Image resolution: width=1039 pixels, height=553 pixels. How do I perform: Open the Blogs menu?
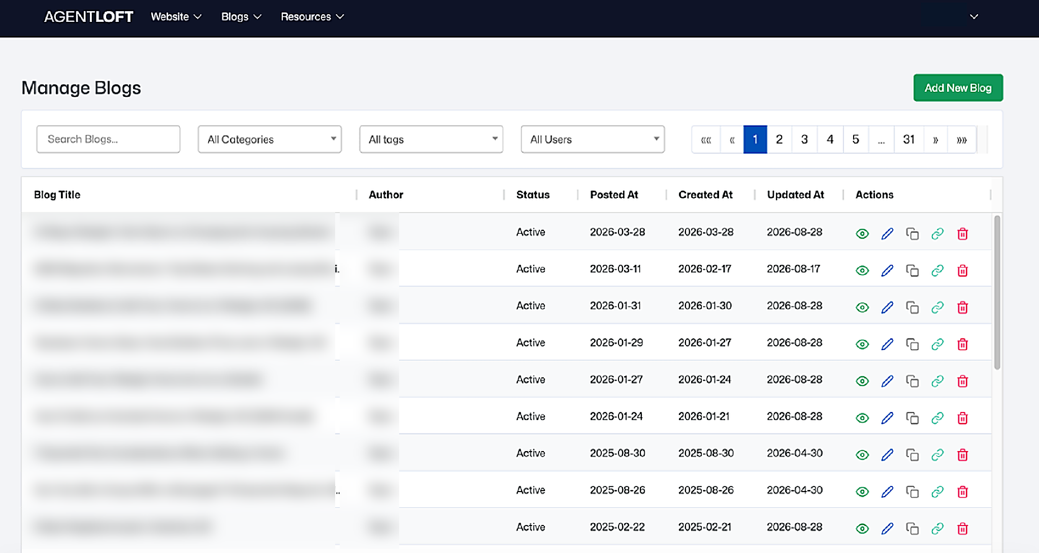pos(241,17)
